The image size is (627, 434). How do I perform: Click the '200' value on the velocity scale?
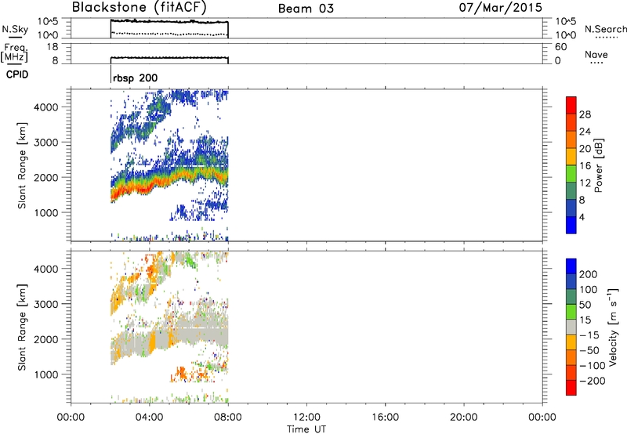(588, 274)
